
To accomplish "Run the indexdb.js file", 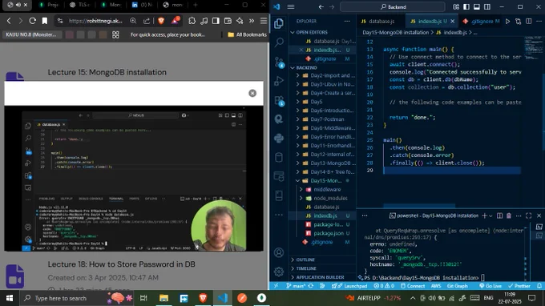I will 508,21.
